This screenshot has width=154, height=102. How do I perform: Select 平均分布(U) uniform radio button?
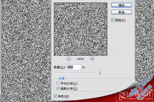(58, 83)
